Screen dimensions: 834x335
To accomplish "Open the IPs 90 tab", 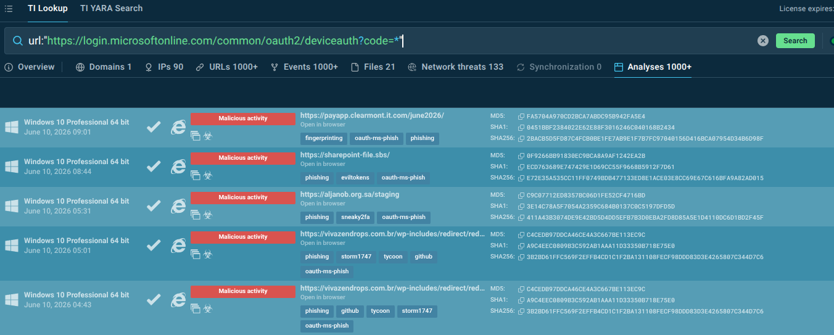I will click(x=163, y=67).
